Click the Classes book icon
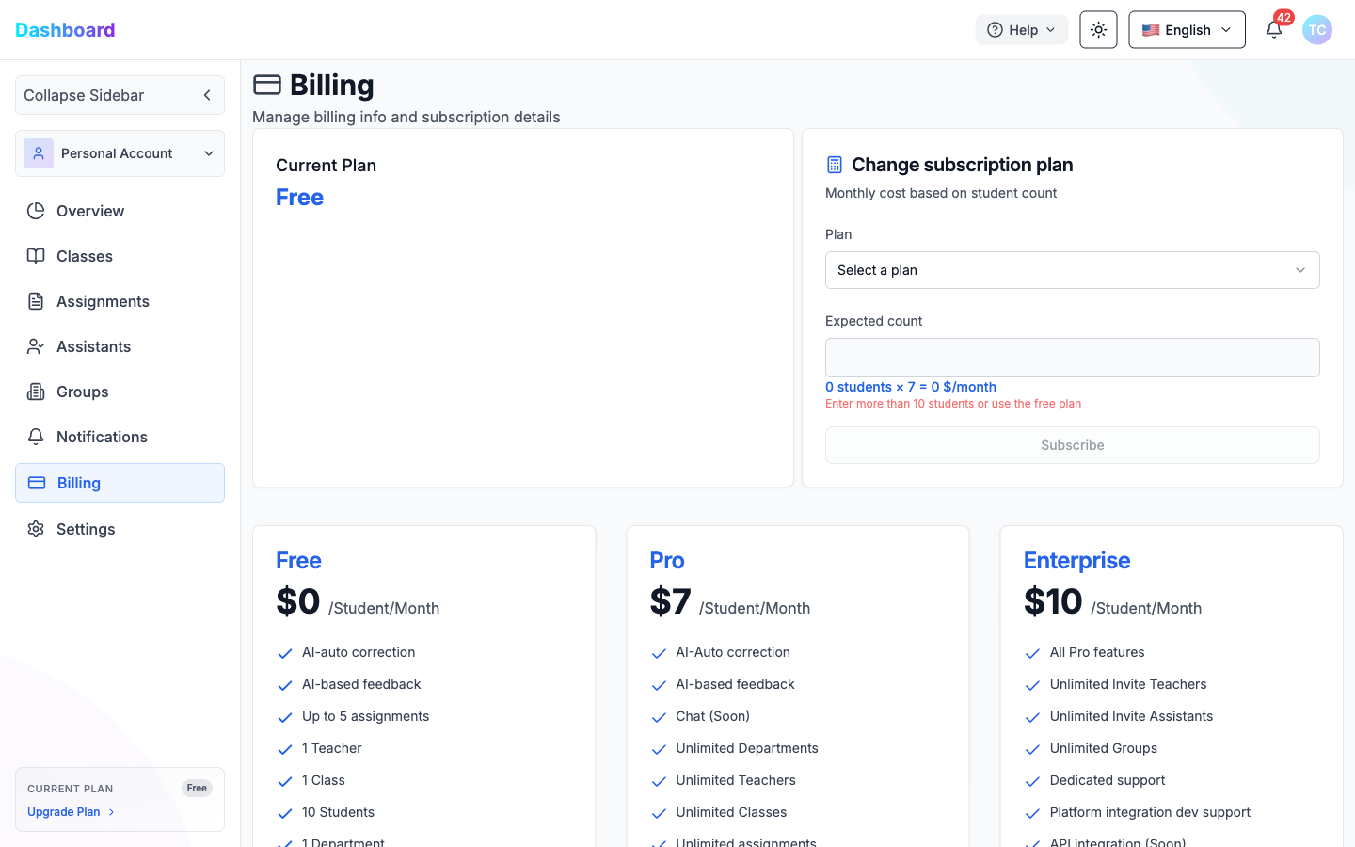Image resolution: width=1355 pixels, height=847 pixels. click(36, 256)
